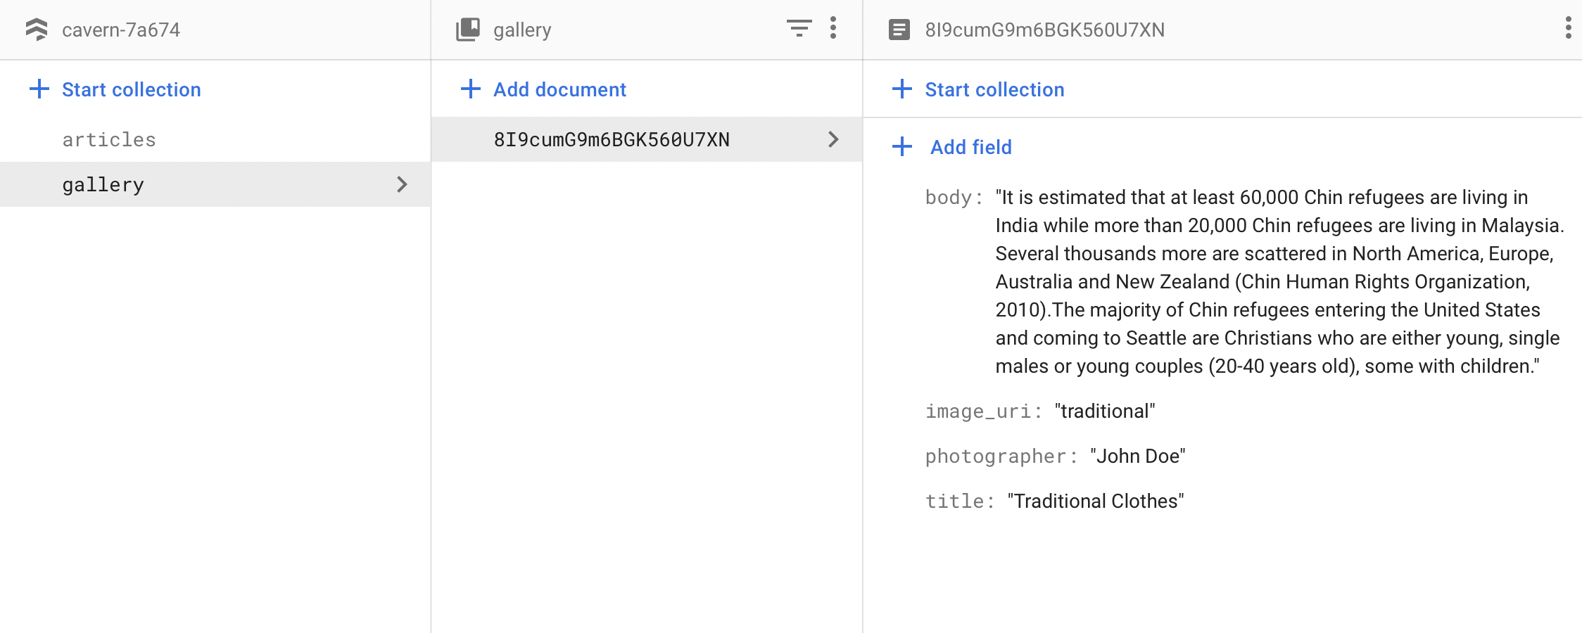This screenshot has height=633, width=1582.
Task: Click plus icon beside Add field
Action: 901,147
